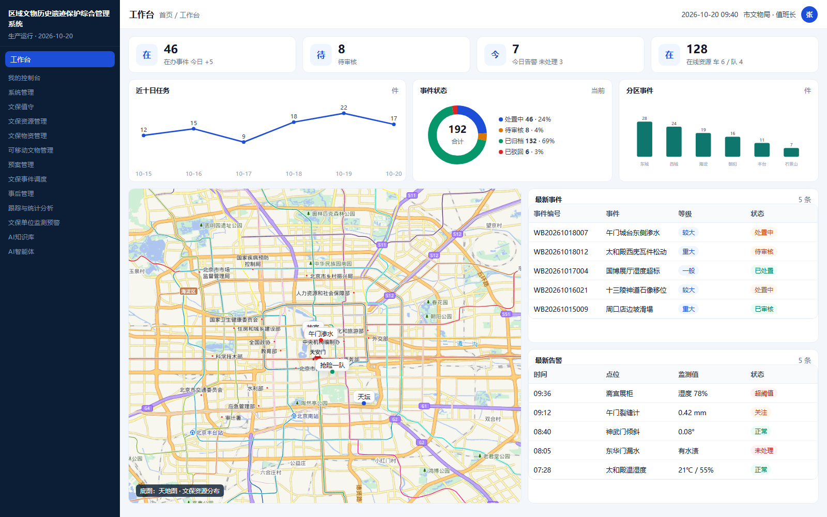Image resolution: width=827 pixels, height=517 pixels.
Task: Click the 市文物局 · 值班长 user label
Action: tap(770, 14)
